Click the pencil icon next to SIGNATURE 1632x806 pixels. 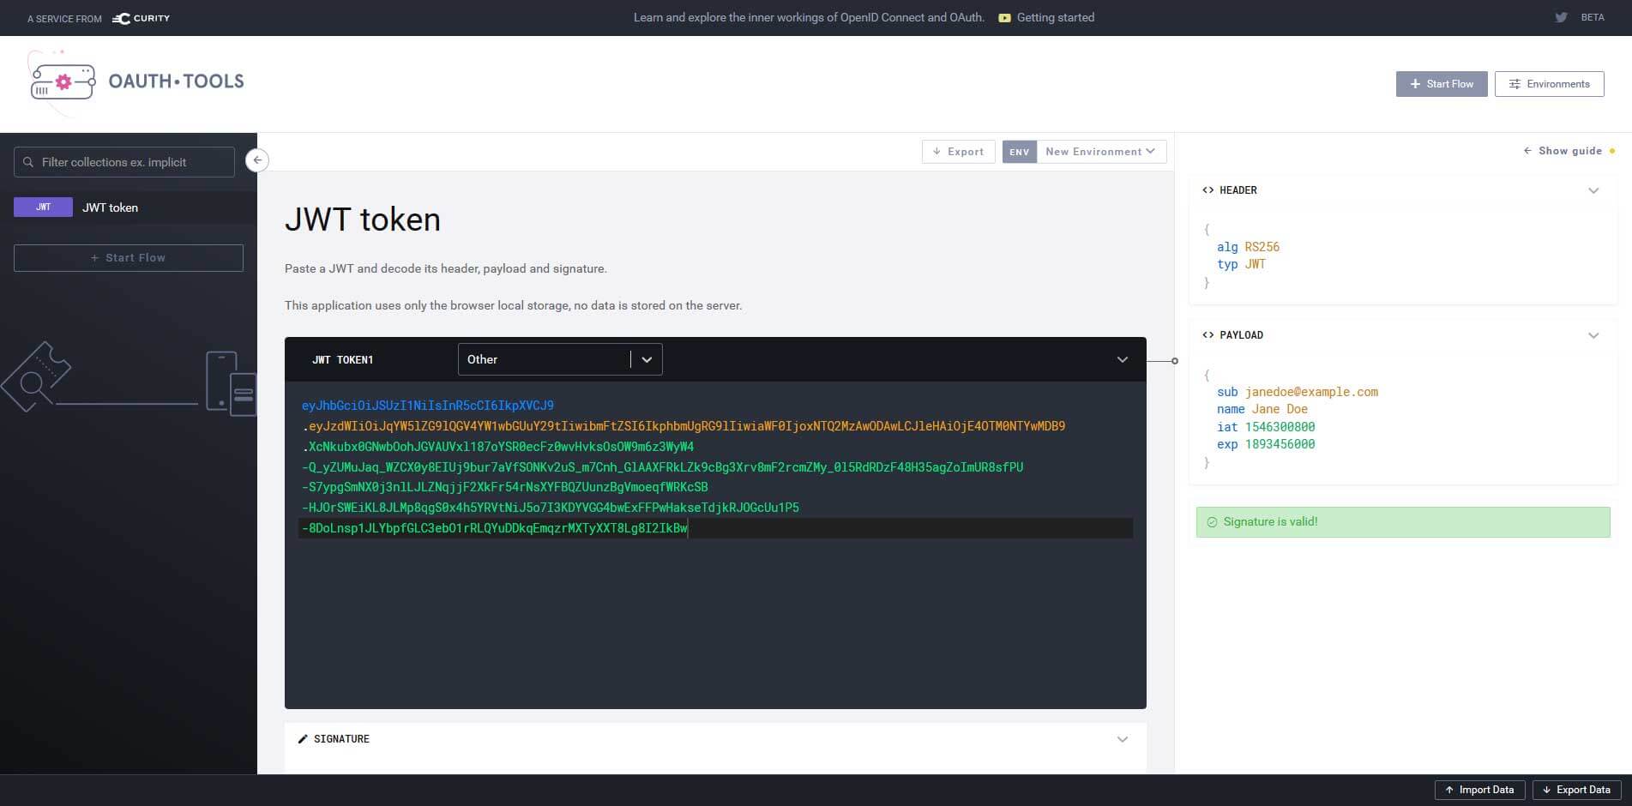303,739
